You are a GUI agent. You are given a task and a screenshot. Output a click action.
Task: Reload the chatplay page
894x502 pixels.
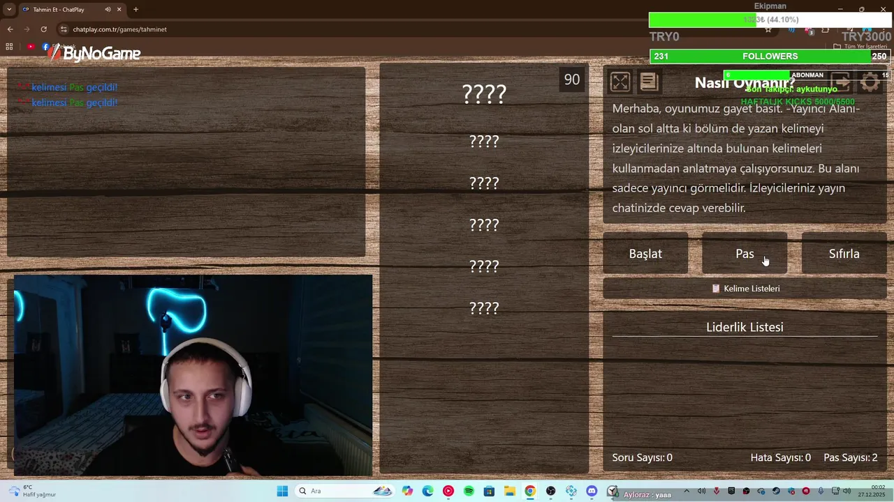(x=43, y=29)
